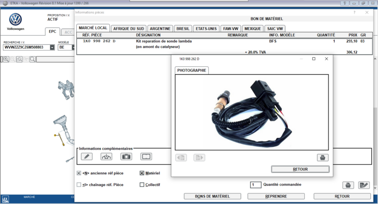
Task: Open the Recherche I.V. VIN dropdown
Action: click(x=52, y=48)
